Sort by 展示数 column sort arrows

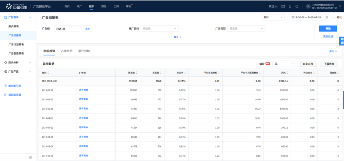(x=137, y=73)
